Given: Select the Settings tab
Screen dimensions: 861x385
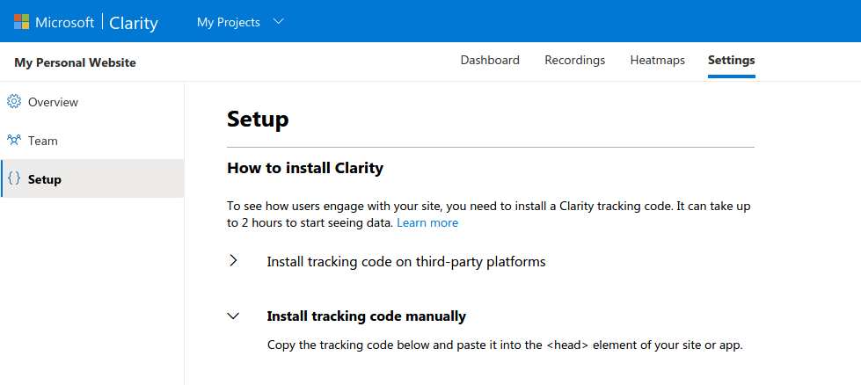Looking at the screenshot, I should (x=732, y=61).
